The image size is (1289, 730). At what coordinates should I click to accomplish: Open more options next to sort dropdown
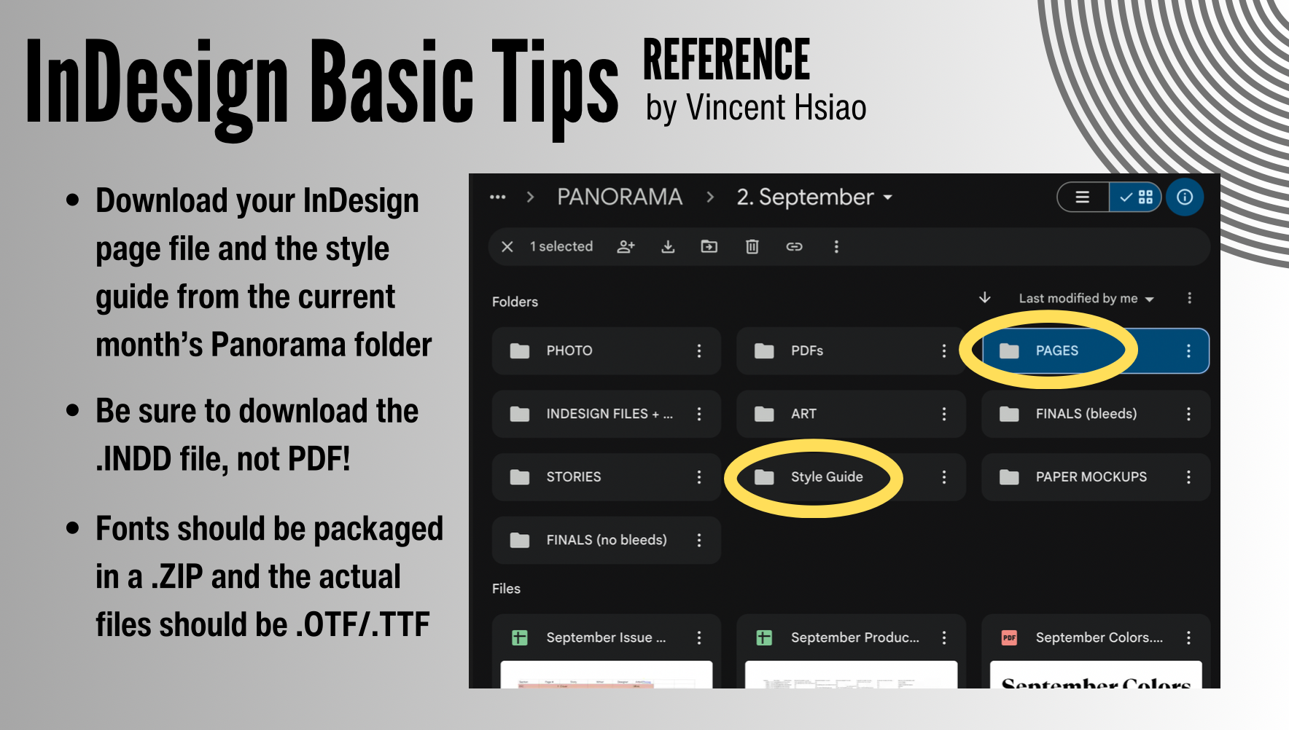pos(1189,298)
